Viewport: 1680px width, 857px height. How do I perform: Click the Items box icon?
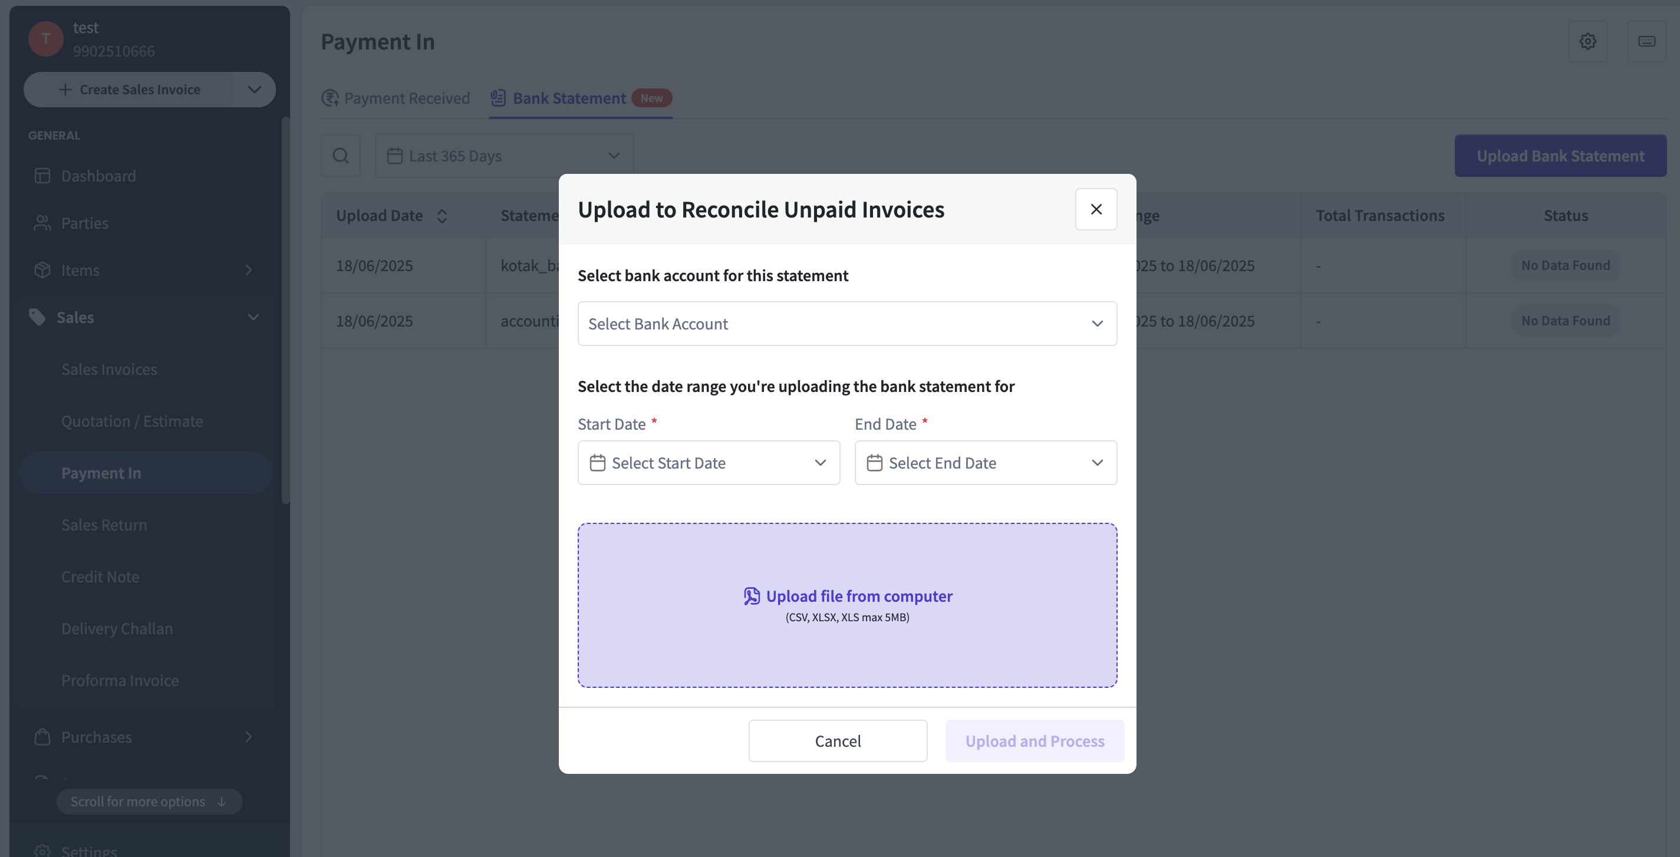(x=42, y=269)
